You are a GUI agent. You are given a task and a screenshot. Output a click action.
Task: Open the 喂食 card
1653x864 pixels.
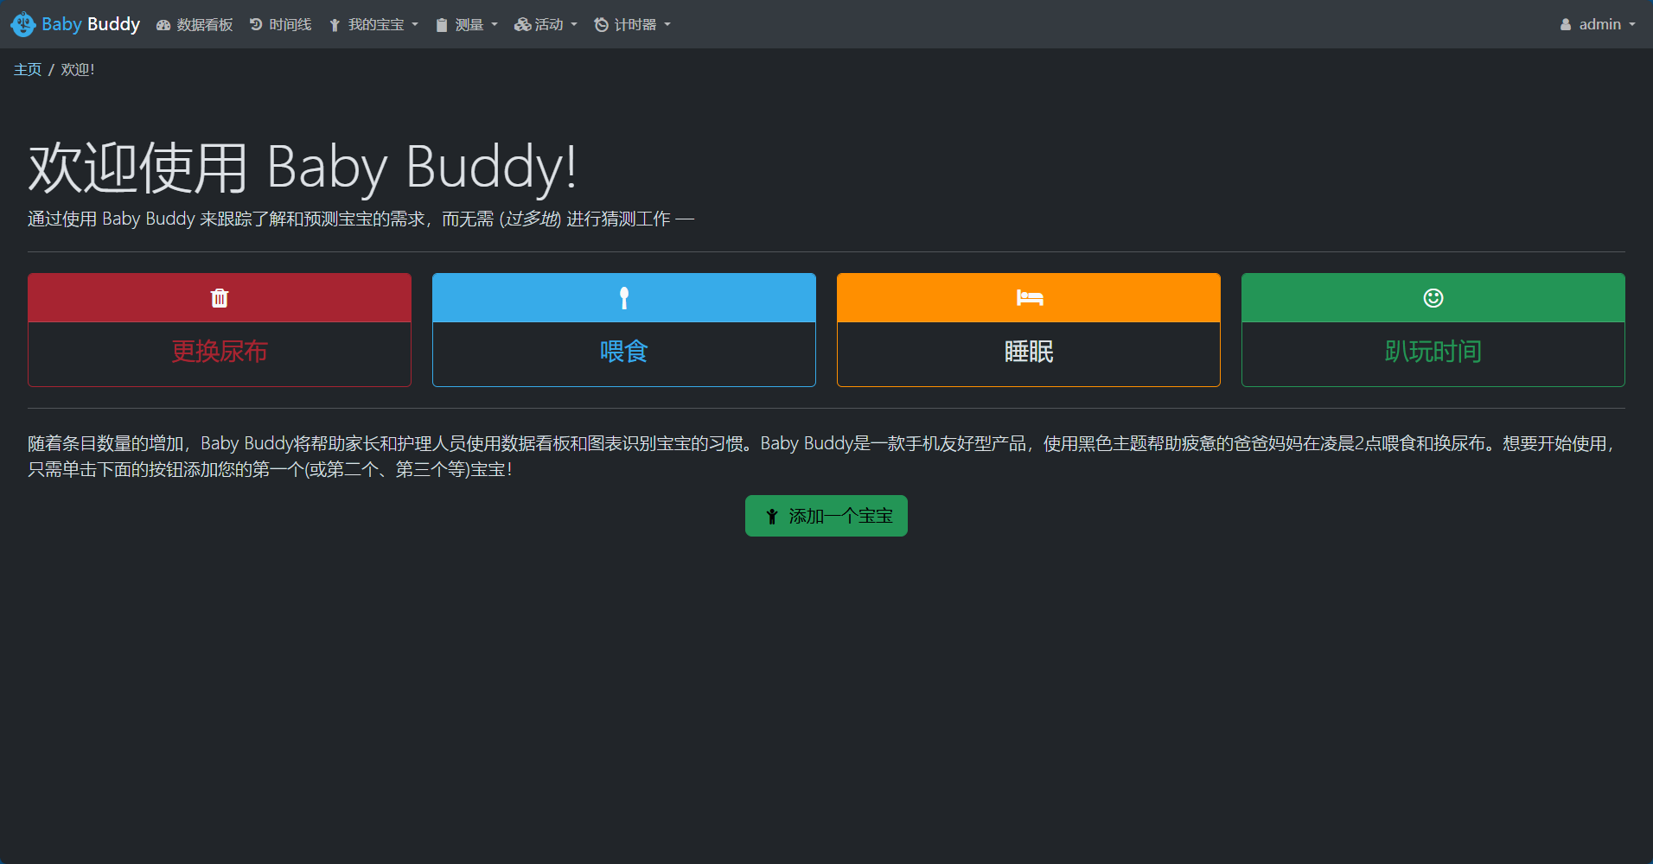pyautogui.click(x=624, y=330)
